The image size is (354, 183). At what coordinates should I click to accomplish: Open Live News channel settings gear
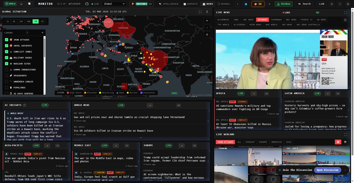tap(345, 20)
